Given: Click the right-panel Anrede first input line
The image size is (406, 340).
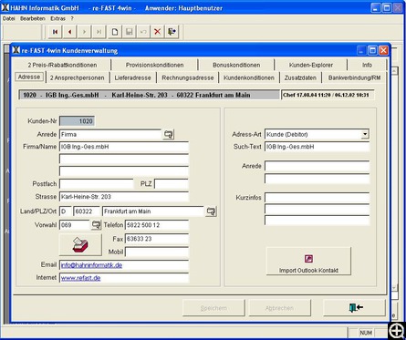Looking at the screenshot, I should click(x=318, y=166).
